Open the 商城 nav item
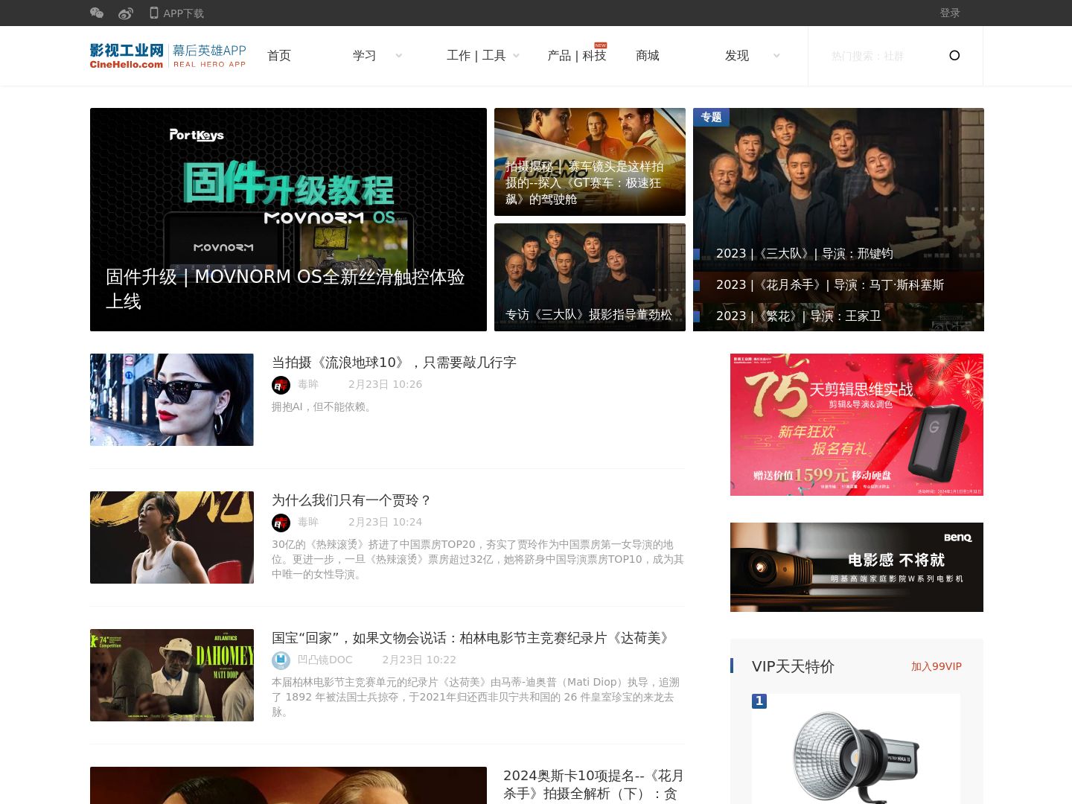Viewport: 1072px width, 804px height. tap(648, 56)
